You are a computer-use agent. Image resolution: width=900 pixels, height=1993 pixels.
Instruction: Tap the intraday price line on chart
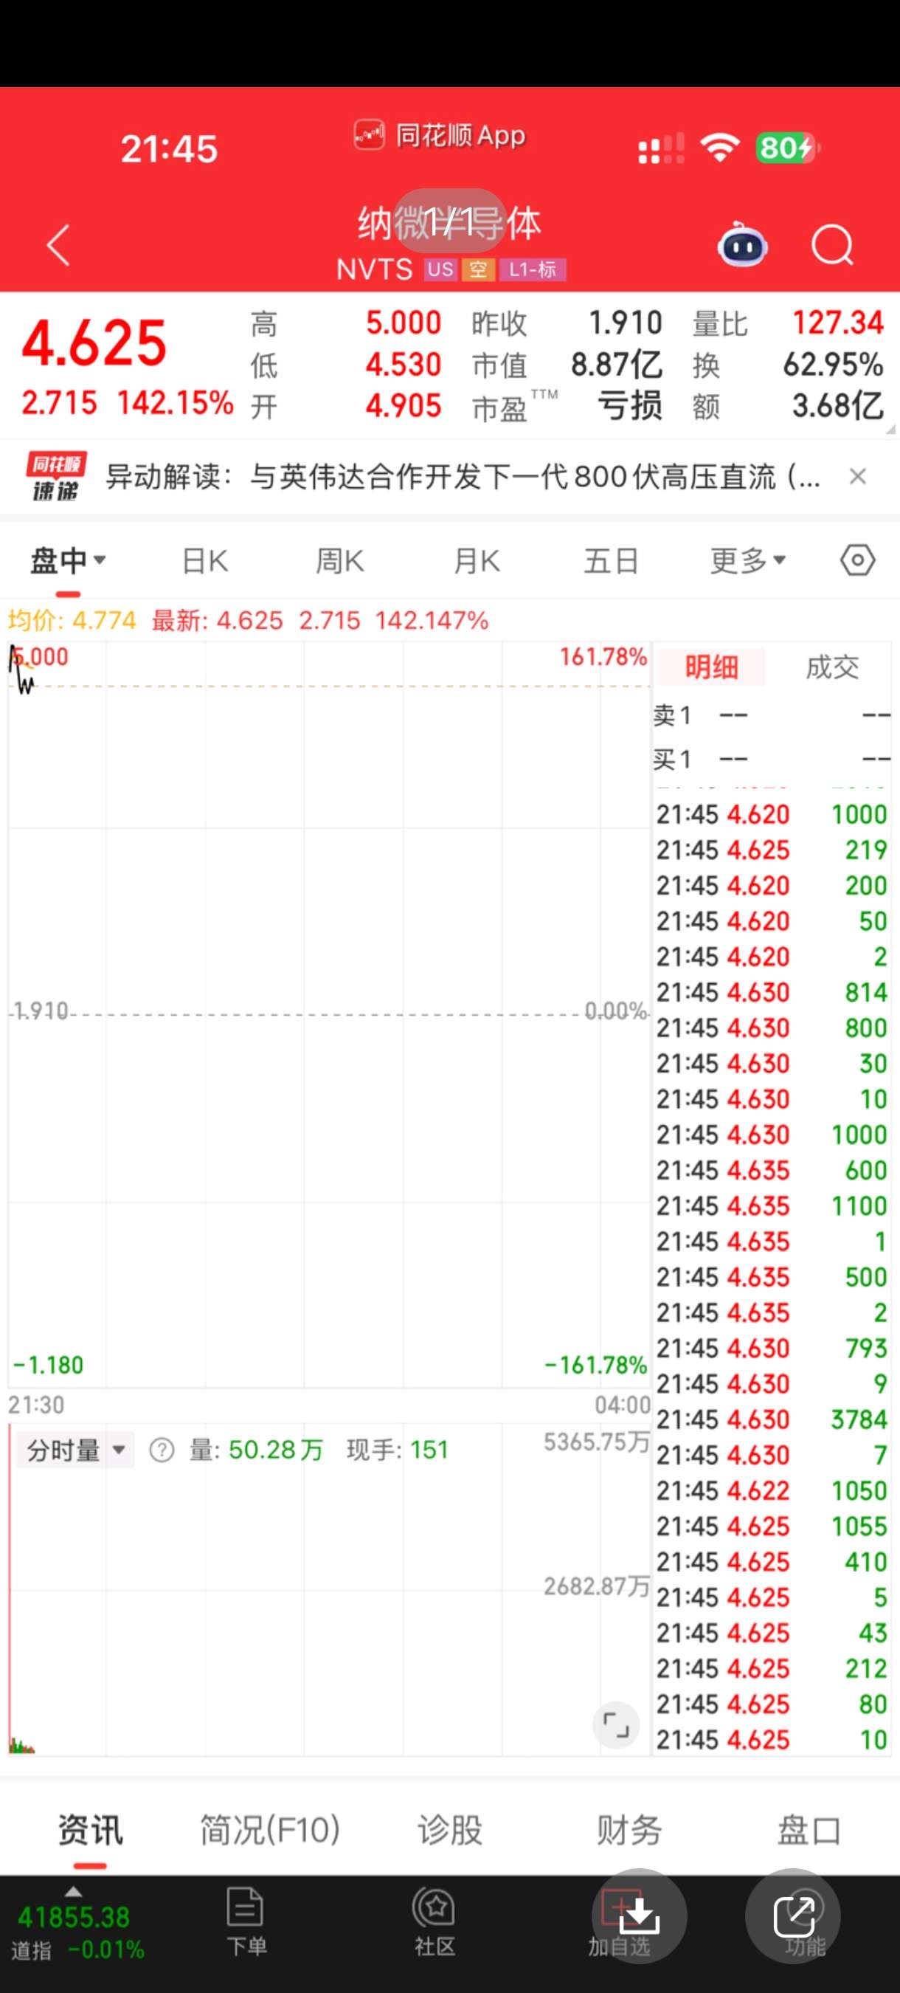21,672
